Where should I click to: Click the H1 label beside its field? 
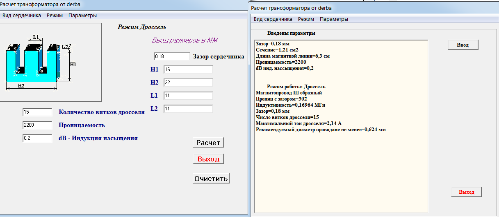(154, 70)
